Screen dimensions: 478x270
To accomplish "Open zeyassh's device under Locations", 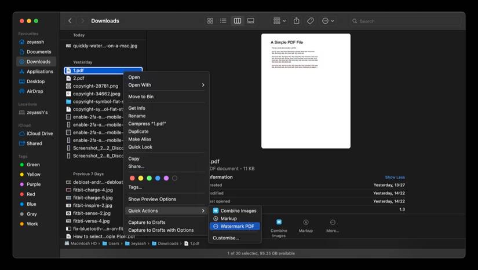I will point(36,113).
